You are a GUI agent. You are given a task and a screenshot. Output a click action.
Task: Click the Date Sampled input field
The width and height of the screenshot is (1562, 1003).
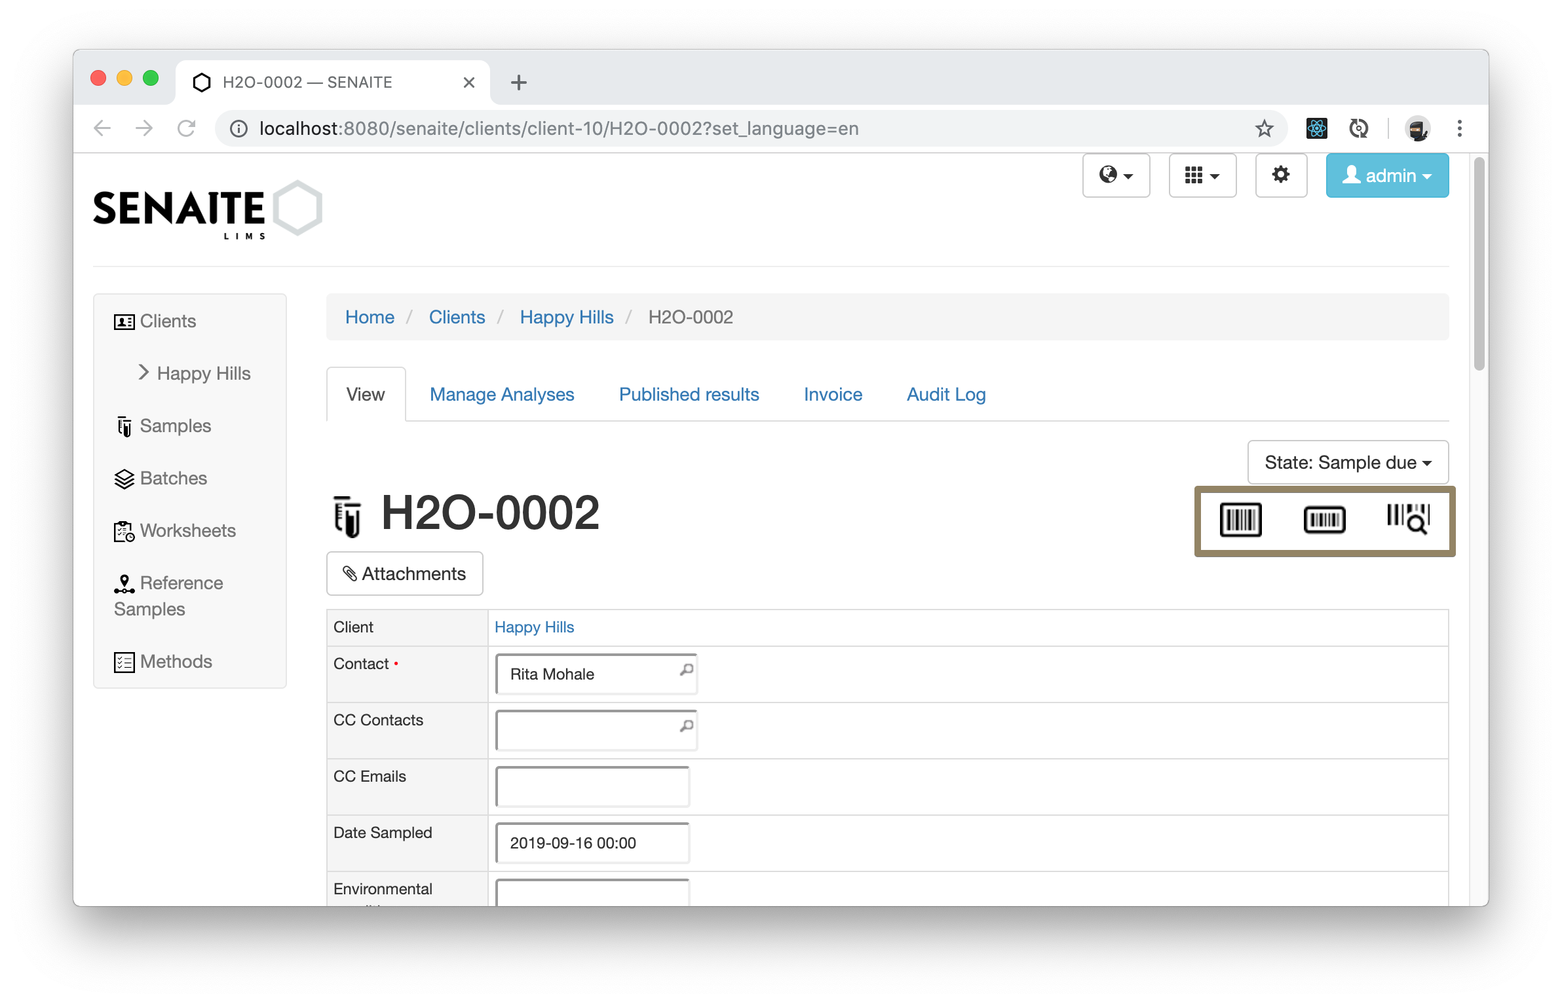click(x=592, y=843)
